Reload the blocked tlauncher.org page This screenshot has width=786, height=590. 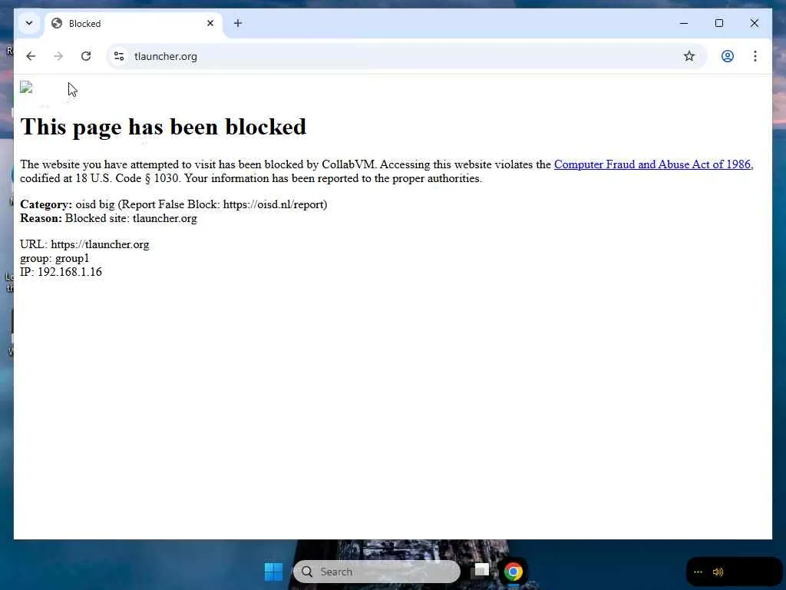(x=86, y=56)
